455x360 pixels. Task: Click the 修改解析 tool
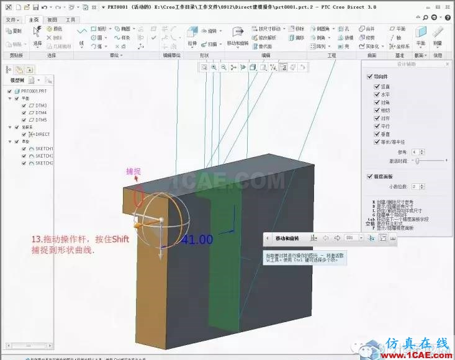pos(264,37)
